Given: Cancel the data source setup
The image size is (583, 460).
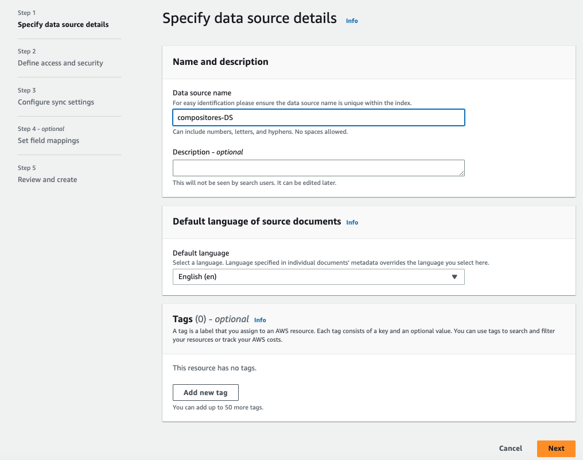Looking at the screenshot, I should pos(511,449).
